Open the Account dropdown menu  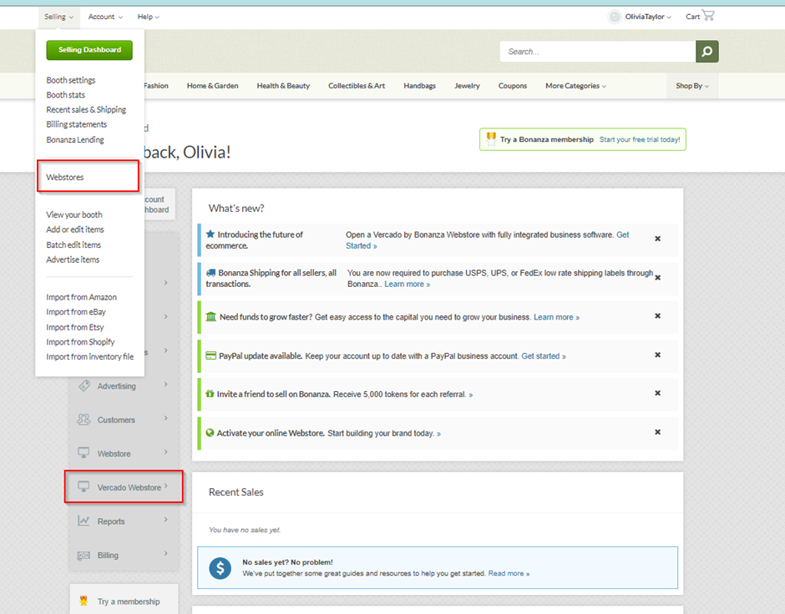pyautogui.click(x=105, y=17)
